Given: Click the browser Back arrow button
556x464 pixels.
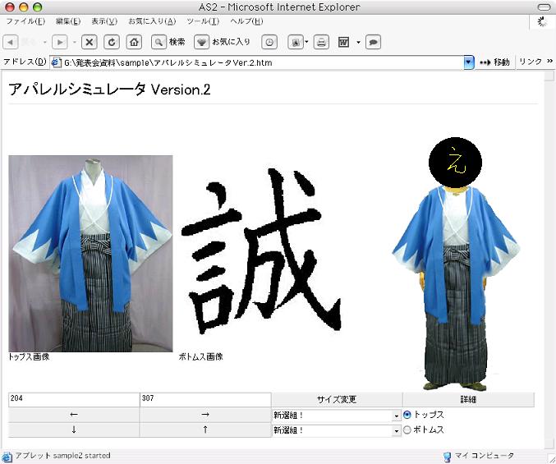Looking at the screenshot, I should 12,42.
